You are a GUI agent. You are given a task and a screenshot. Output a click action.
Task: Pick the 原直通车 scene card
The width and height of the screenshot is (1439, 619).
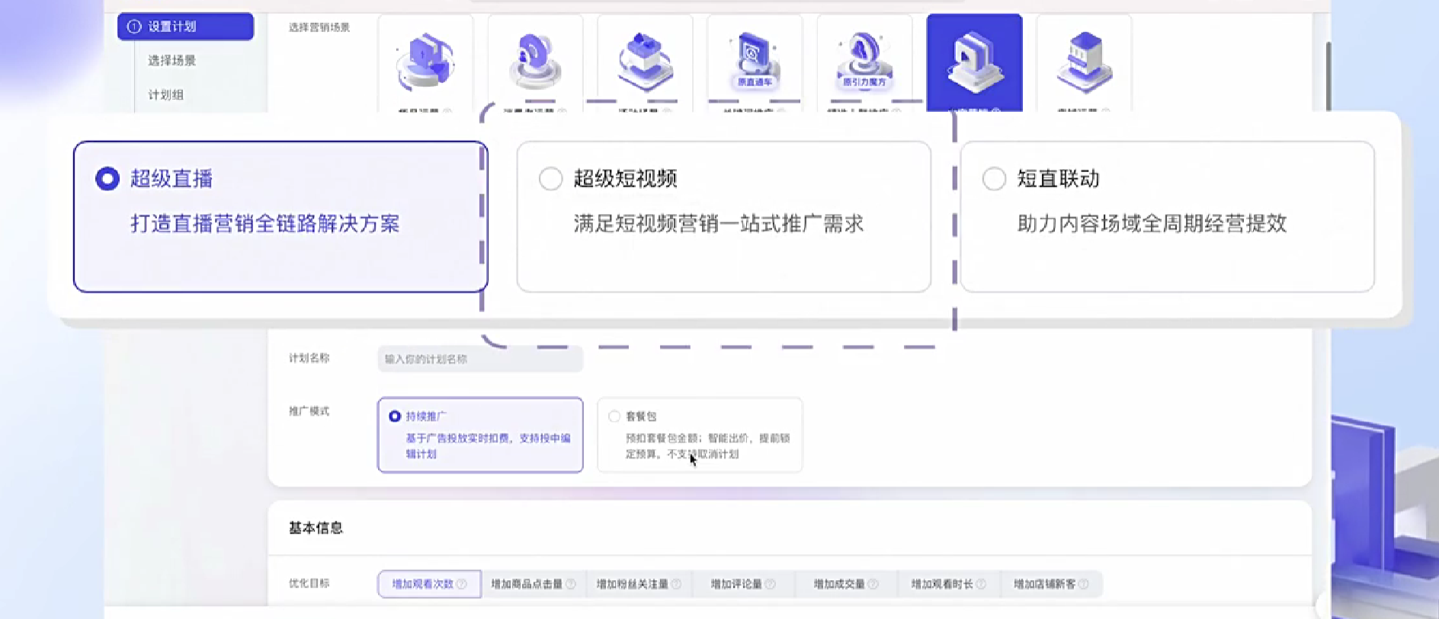(x=755, y=63)
